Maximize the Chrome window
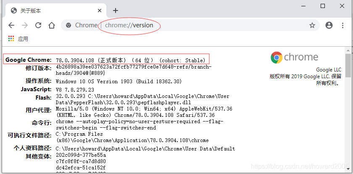Viewport: 353px width, 174px height. 323,6
